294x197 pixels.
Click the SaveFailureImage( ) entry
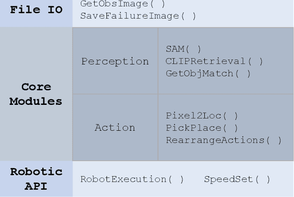[x=138, y=16]
